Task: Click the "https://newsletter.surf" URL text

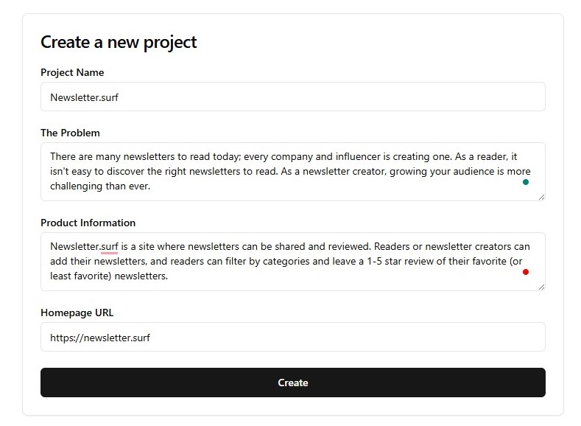Action: coord(100,338)
